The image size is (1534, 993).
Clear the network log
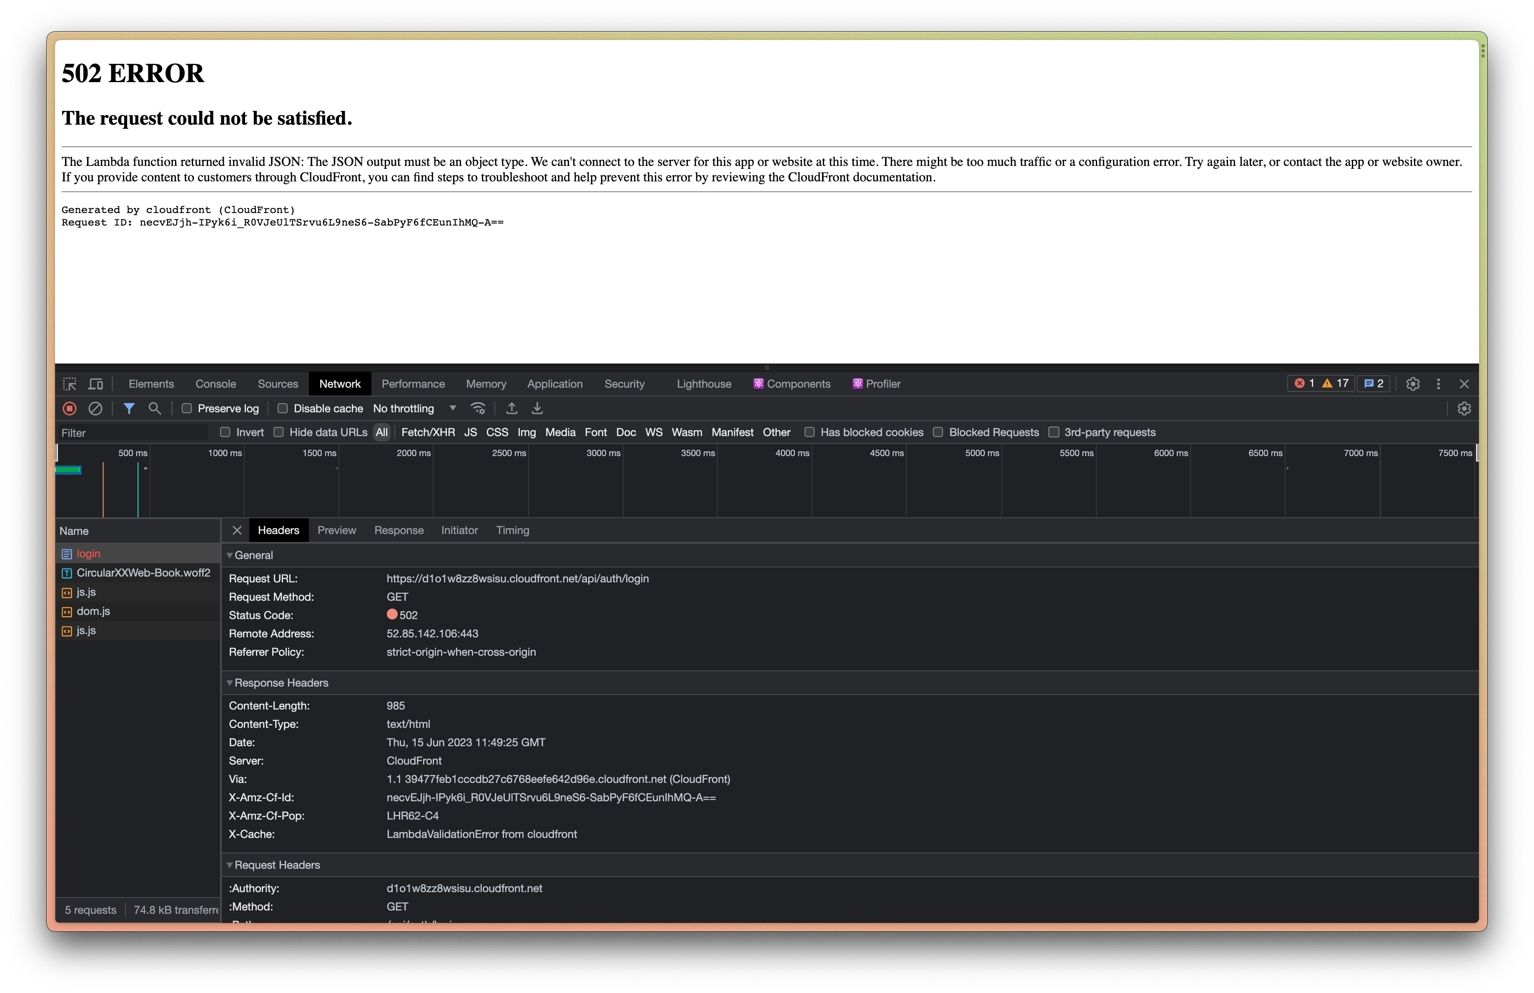pos(95,409)
